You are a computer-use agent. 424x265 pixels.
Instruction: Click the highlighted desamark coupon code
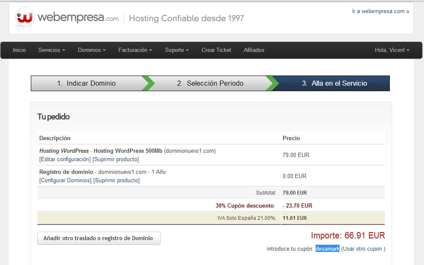[327, 249]
